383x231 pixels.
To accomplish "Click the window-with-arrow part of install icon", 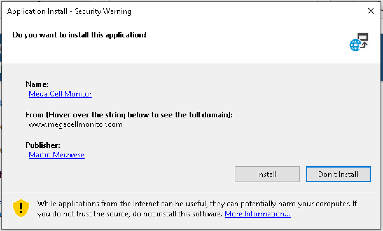I will tap(363, 39).
